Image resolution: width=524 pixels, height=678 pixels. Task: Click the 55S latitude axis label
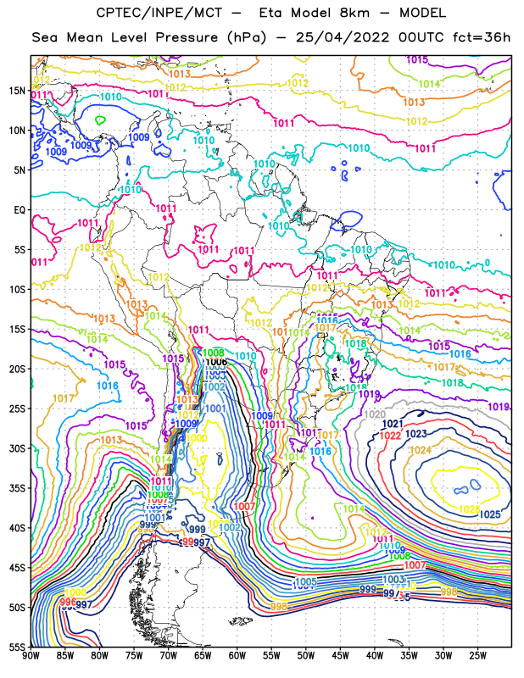(17, 647)
